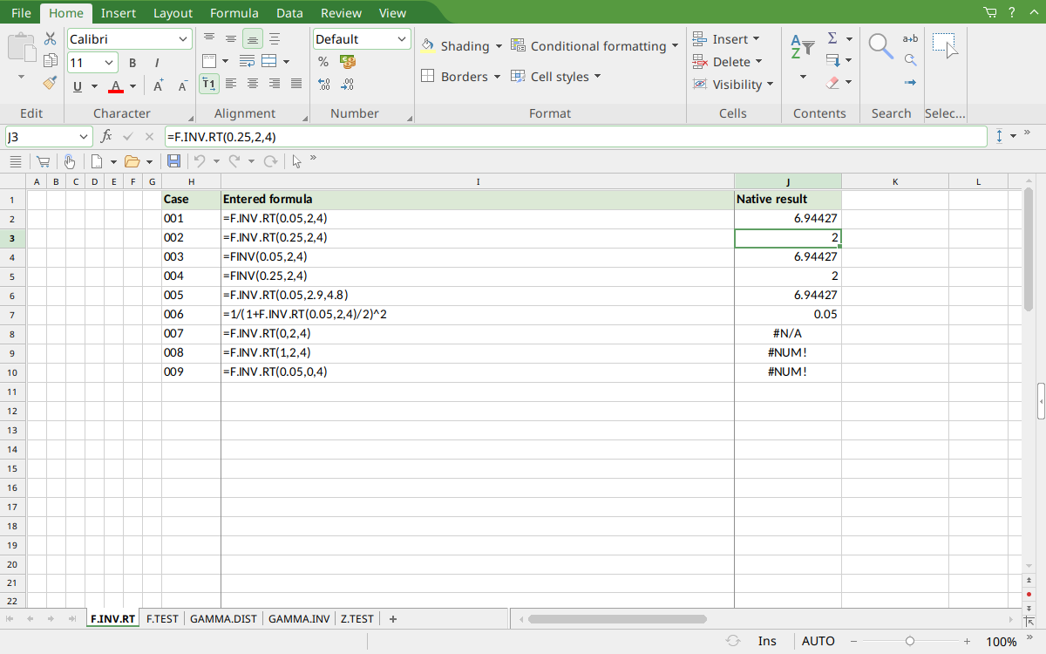Screen dimensions: 1046x654
Task: Toggle Wrap text in cell
Action: coord(247,61)
